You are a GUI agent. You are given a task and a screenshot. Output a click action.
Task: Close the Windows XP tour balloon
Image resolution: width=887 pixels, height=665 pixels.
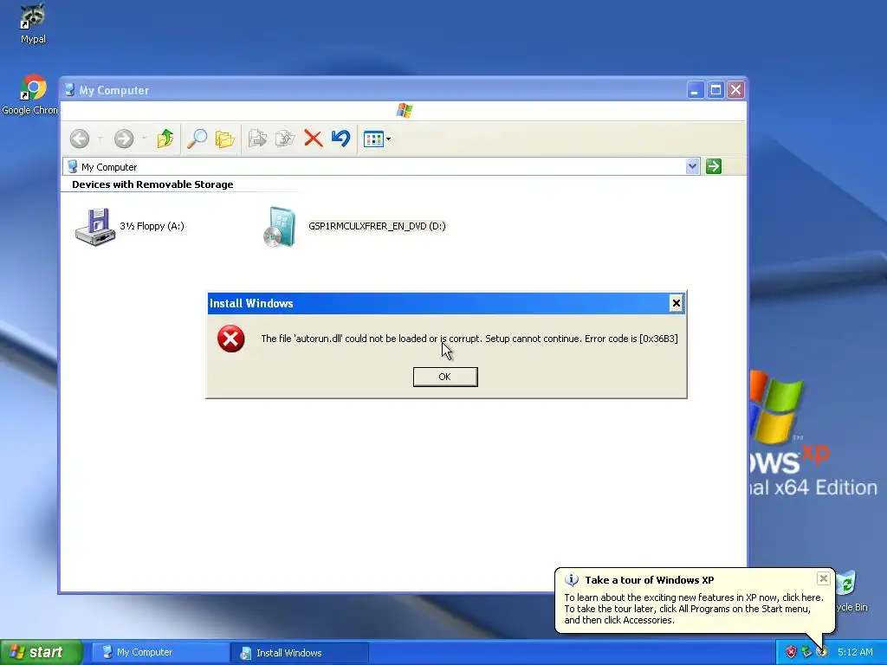pos(824,578)
